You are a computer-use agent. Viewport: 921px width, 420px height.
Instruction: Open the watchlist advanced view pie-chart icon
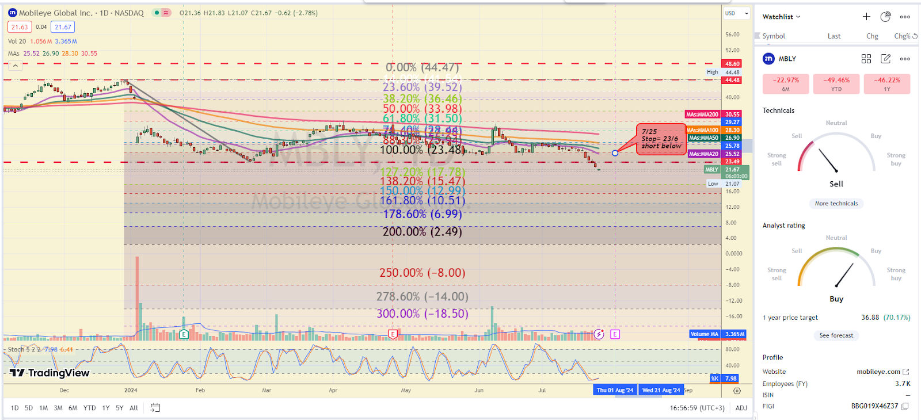(886, 17)
